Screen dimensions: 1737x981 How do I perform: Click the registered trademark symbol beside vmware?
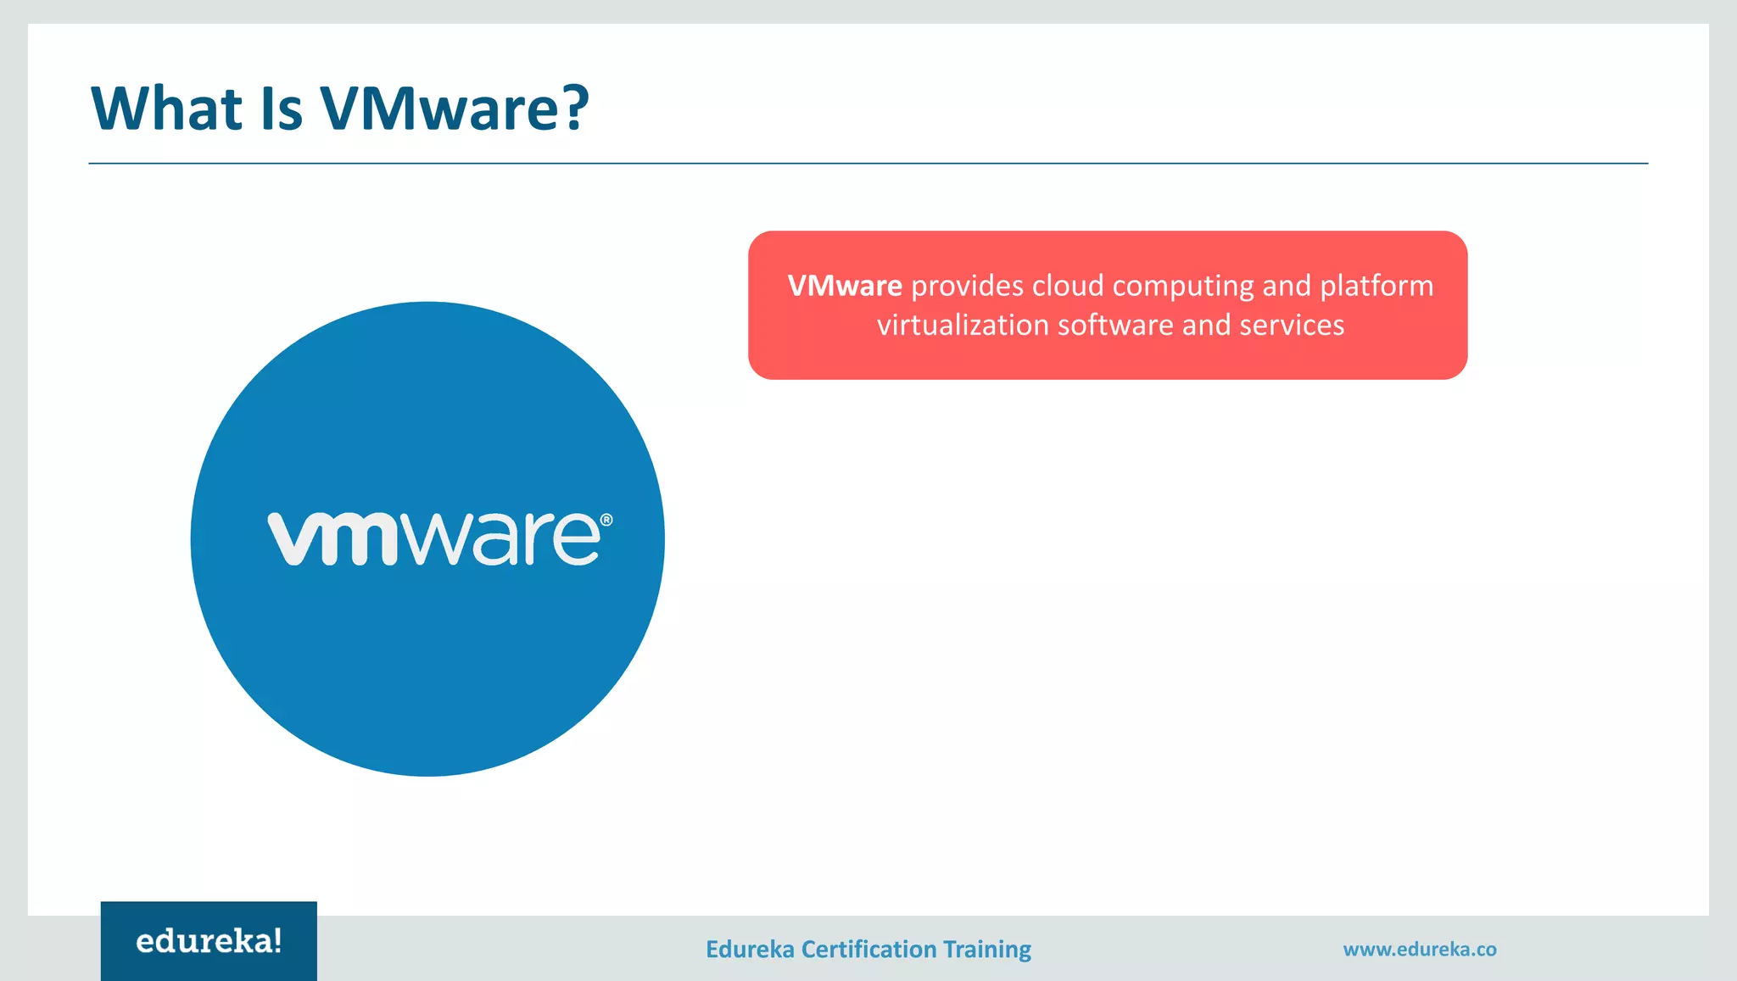(x=606, y=520)
